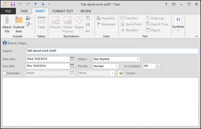Click the Object button
Viewport: 201px width, 129px height.
tap(153, 30)
